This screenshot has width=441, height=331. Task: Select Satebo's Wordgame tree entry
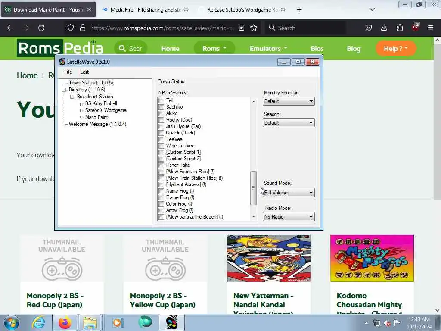[x=106, y=110]
